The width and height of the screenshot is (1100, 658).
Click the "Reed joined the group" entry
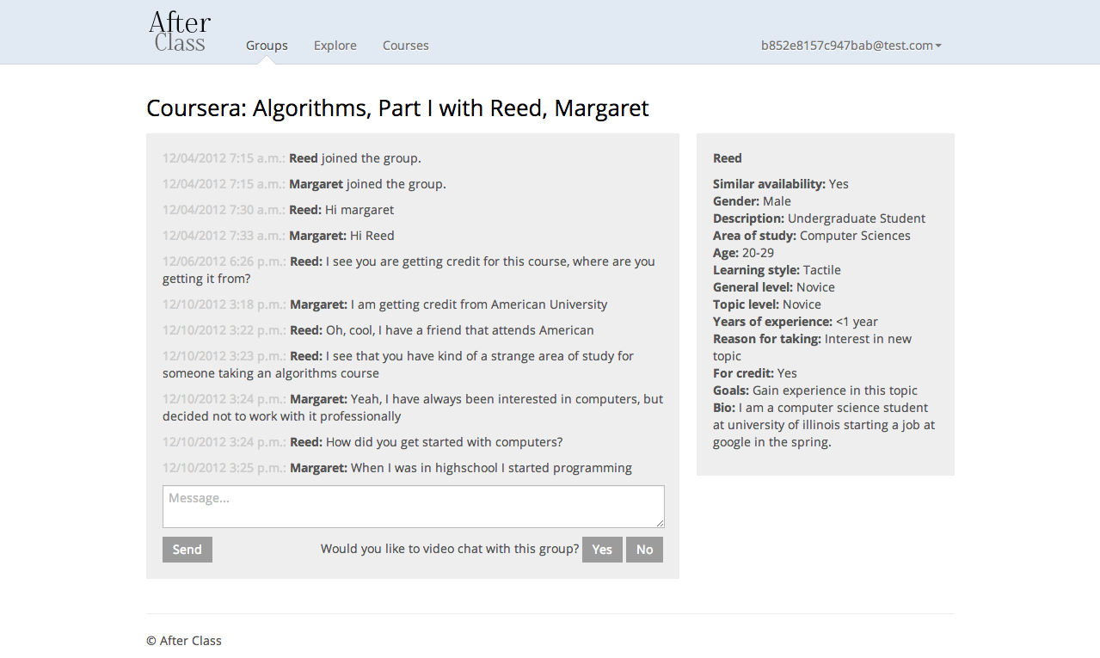(x=354, y=158)
